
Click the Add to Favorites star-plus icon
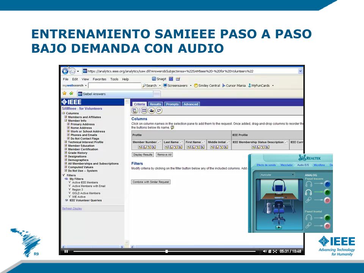(71, 93)
